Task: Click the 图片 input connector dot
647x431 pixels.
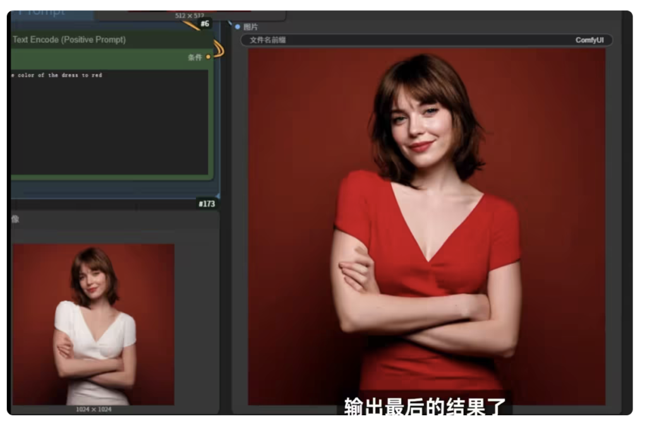Action: 238,27
